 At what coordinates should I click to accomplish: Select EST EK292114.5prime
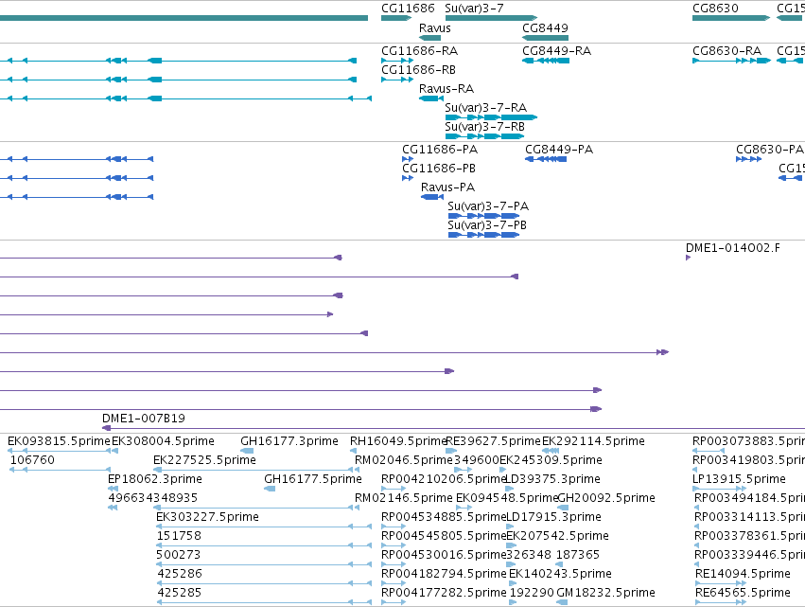[551, 451]
